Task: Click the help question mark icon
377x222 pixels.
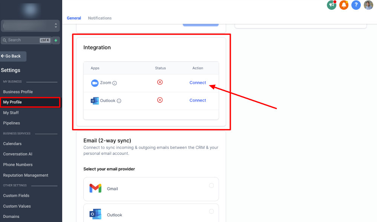Action: tap(356, 5)
